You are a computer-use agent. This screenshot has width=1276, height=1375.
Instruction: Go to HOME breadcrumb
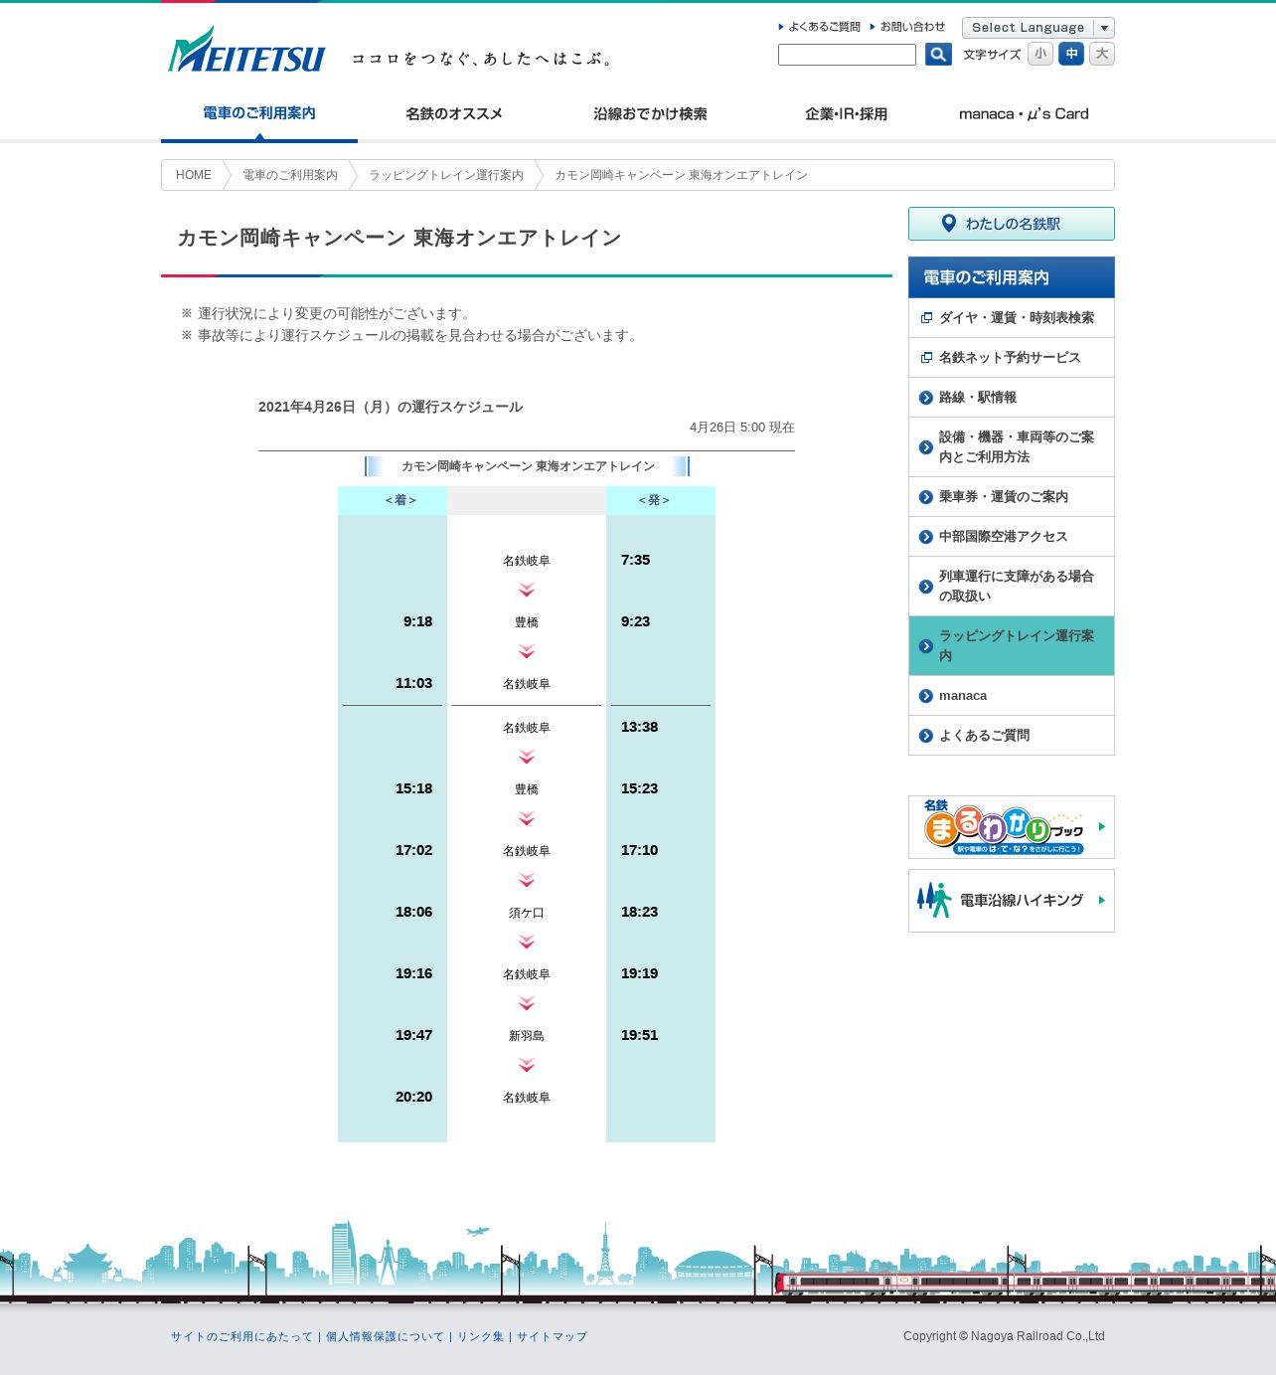[194, 175]
